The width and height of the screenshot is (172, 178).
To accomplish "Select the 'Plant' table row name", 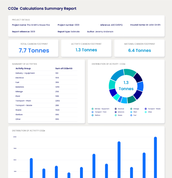I will click(18, 96).
